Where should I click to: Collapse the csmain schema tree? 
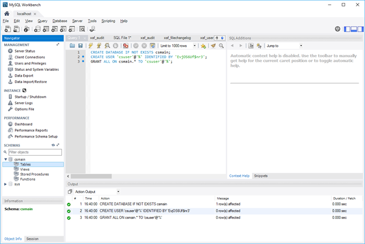pos(6,160)
